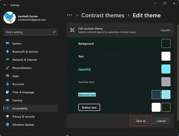Screen dimensions: 179x136
Task: Change the gray Inactive text swatch
Action: [x=166, y=82]
